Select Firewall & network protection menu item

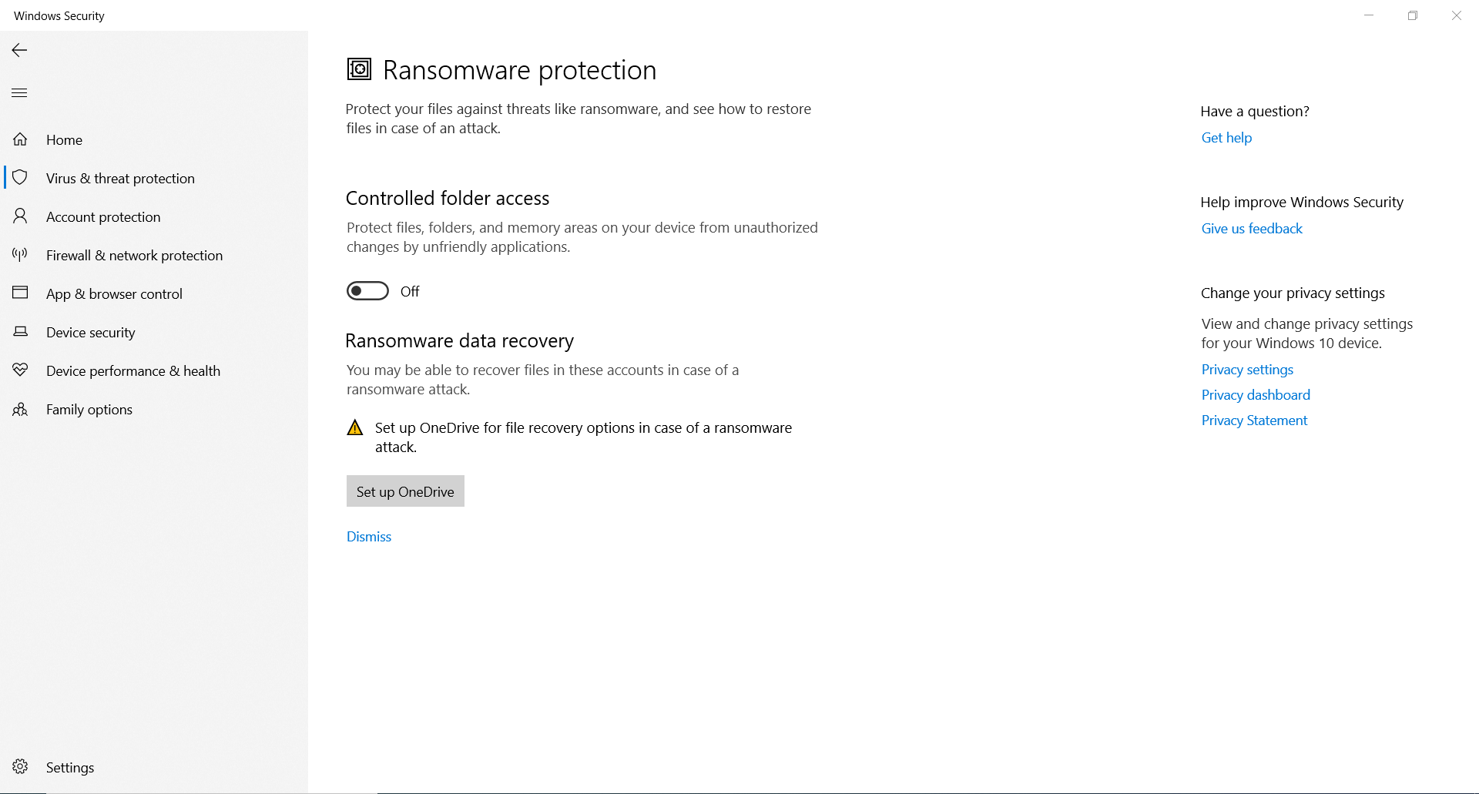point(134,256)
